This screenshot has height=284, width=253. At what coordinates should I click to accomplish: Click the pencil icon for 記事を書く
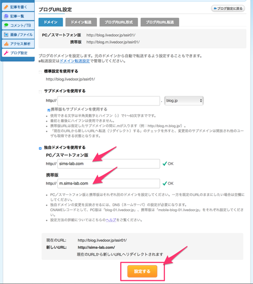click(x=6, y=7)
